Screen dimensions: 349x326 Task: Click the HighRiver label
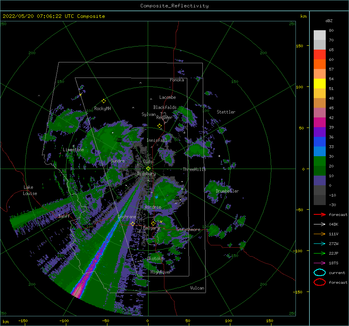tap(161, 273)
